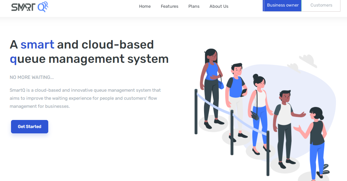347x181 pixels.
Task: Click the SmartQ description paragraph
Action: pyautogui.click(x=85, y=98)
